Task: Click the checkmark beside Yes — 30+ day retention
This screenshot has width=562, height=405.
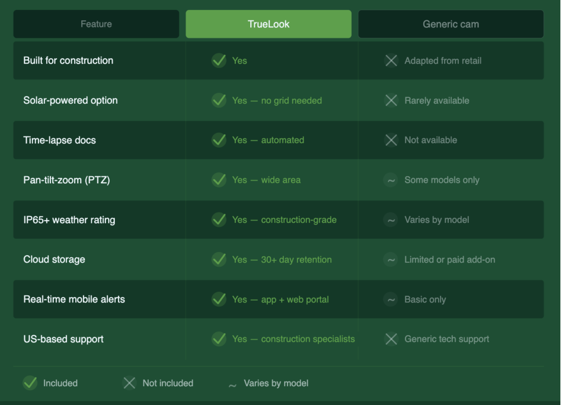Action: tap(219, 260)
